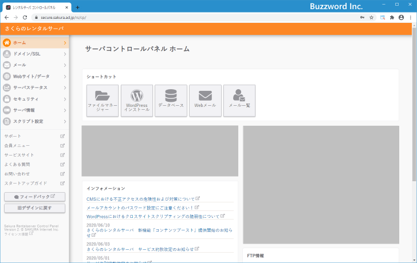The height and width of the screenshot is (263, 417).
Task: Open the お問い合わせ link
Action: tap(17, 174)
